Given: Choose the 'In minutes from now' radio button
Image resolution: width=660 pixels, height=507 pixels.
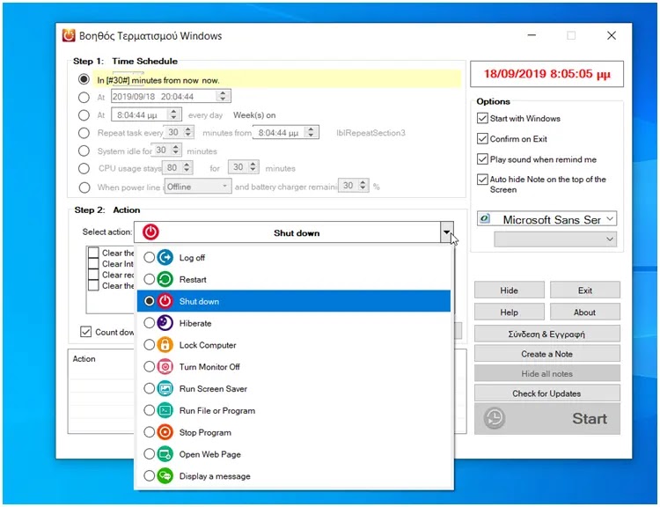Looking at the screenshot, I should click(x=84, y=79).
